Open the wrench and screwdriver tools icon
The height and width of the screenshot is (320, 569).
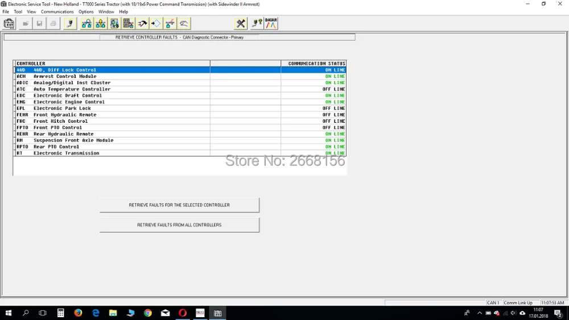(241, 24)
